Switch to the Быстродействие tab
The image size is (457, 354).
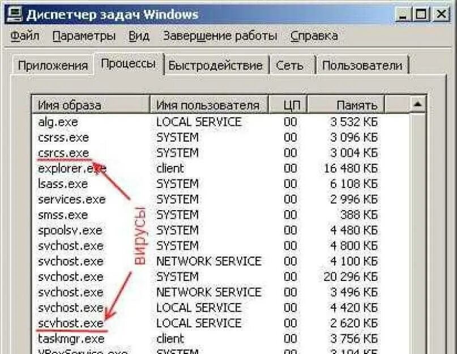(216, 65)
